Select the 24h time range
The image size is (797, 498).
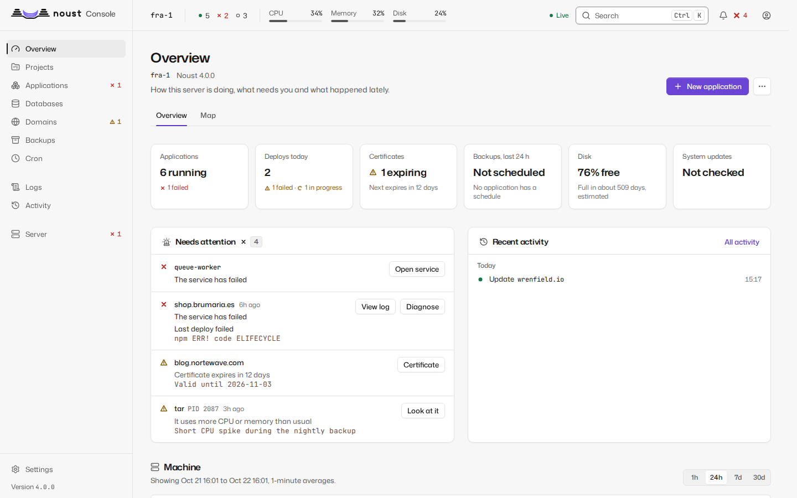(x=716, y=478)
